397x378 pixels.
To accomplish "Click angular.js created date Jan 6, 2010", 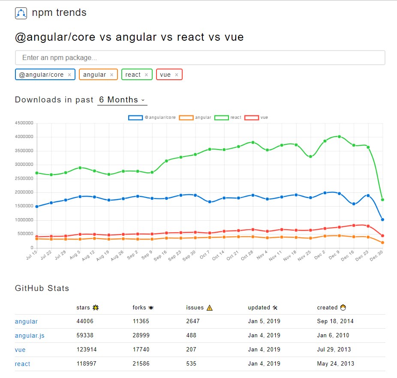I will 333,336.
